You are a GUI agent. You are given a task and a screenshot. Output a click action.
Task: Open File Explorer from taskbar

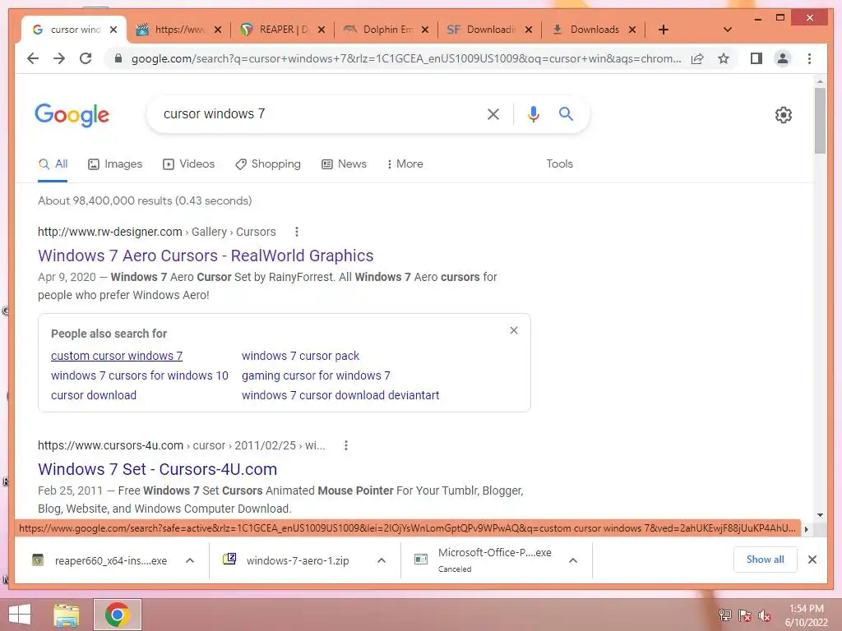pyautogui.click(x=67, y=615)
